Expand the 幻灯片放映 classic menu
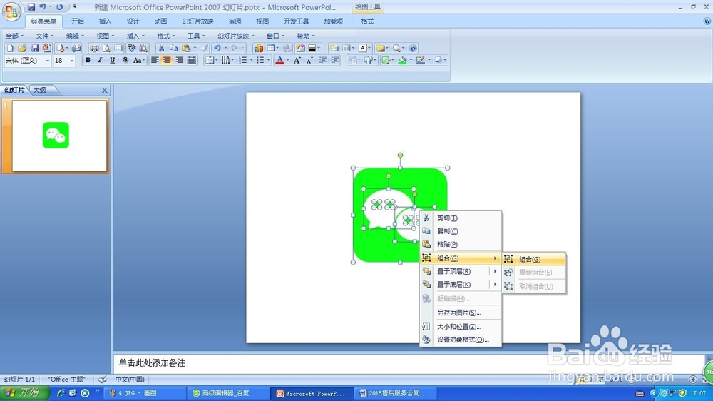Screen dimensions: 713x401 click(235, 36)
